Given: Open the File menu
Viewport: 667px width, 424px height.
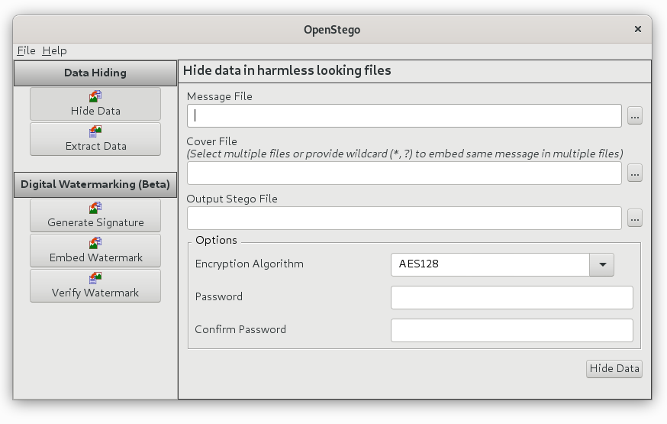Looking at the screenshot, I should pyautogui.click(x=26, y=50).
